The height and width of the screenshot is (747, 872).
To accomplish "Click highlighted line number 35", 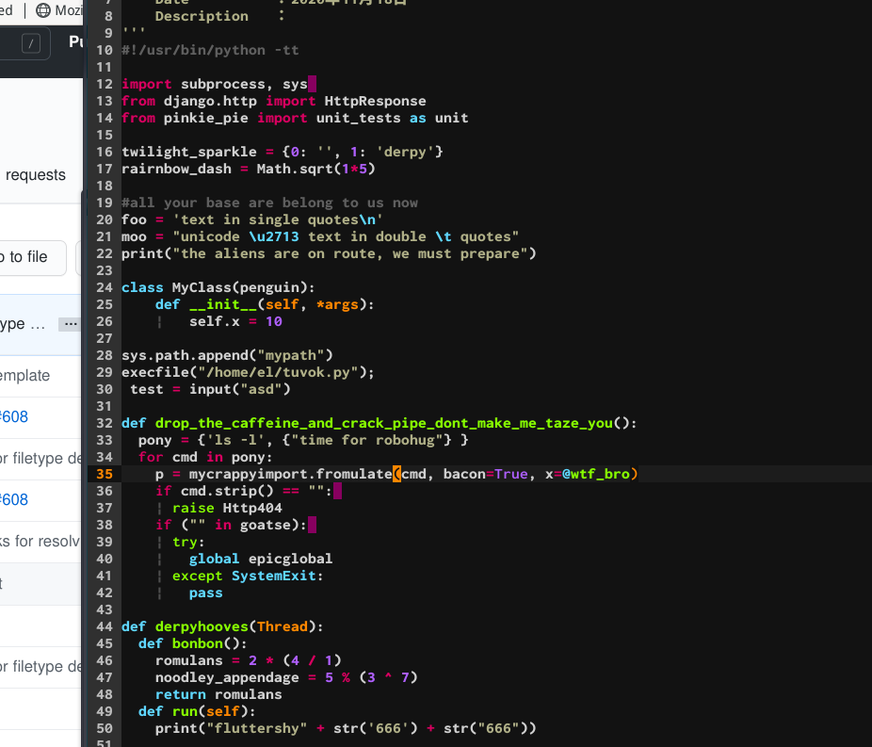I will point(104,474).
